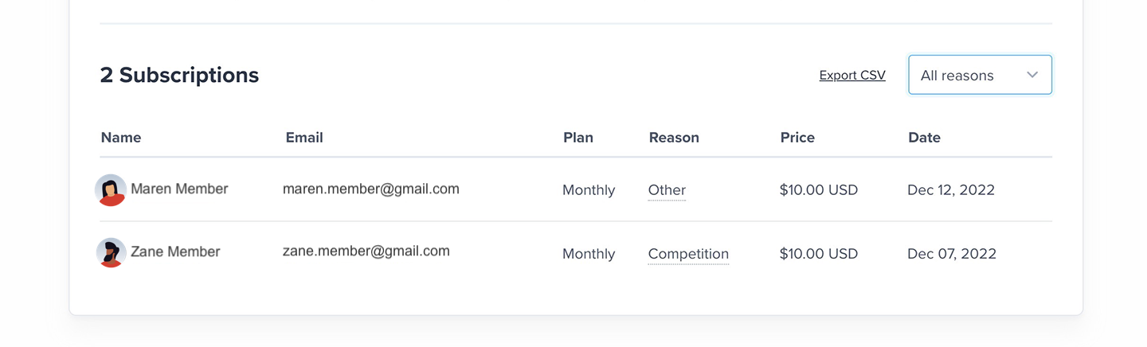This screenshot has height=347, width=1147.
Task: Click the Date column header
Action: (924, 138)
